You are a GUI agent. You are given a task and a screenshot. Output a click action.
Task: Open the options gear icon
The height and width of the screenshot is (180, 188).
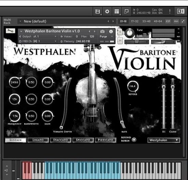pyautogui.click(x=107, y=11)
